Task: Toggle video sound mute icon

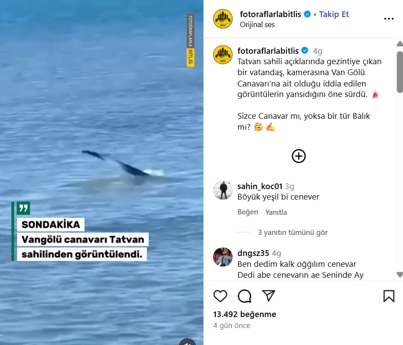Action: (x=187, y=342)
